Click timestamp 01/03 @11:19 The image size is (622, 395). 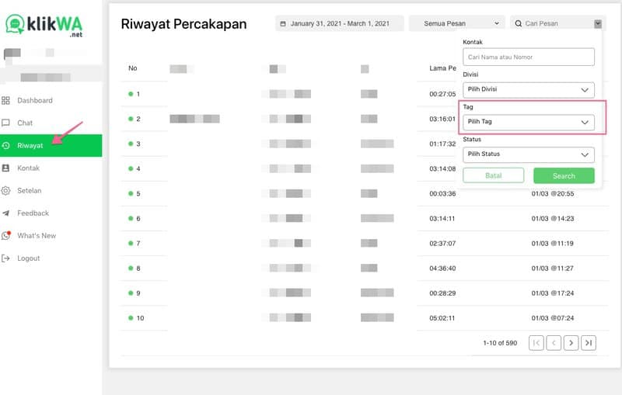pos(553,244)
